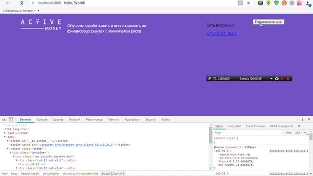Screen dimensions: 313x176
Task: Open the Performance tab
Action: [x=94, y=119]
